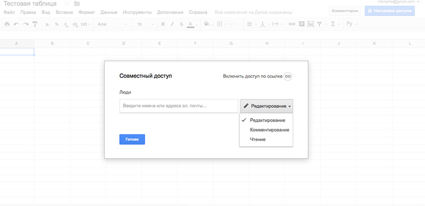
Task: Open the Ру input tools dropdown
Action: point(352,24)
